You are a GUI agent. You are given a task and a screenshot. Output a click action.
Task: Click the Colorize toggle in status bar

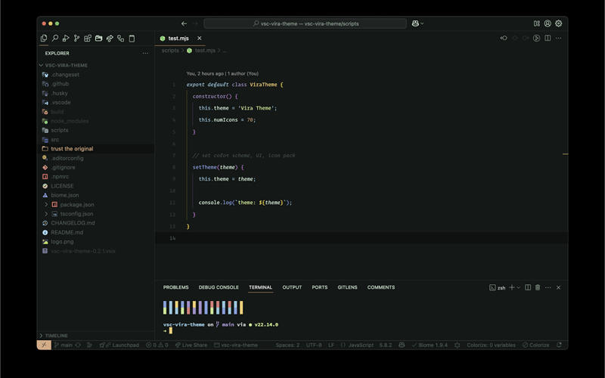coord(536,345)
